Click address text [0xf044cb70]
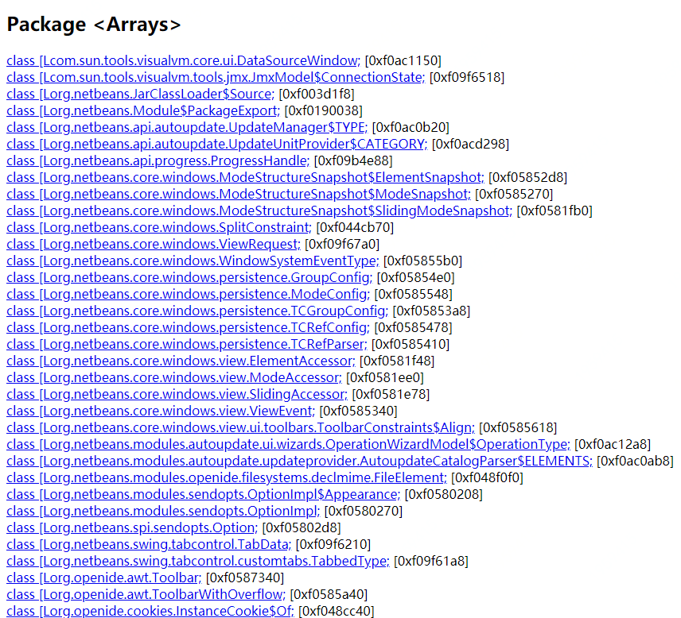Viewport: 681px width, 618px height. (x=355, y=228)
